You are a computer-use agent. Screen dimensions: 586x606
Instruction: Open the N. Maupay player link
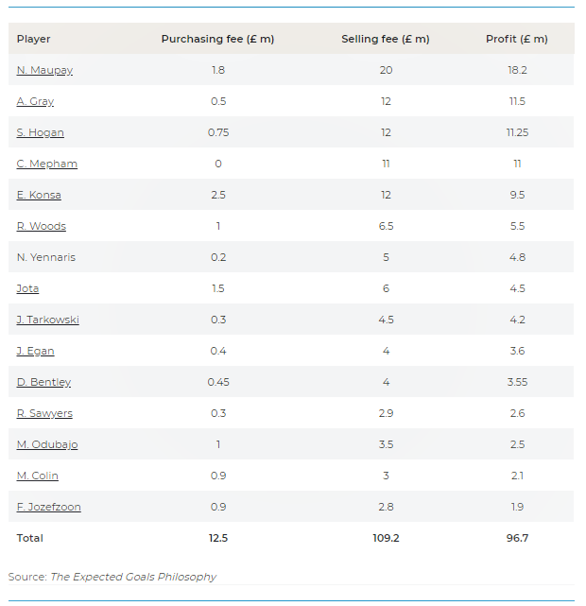44,70
